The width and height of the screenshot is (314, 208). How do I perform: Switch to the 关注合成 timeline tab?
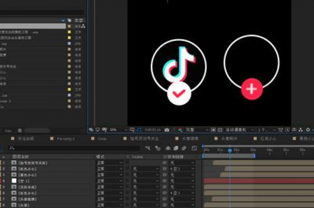tap(26, 139)
